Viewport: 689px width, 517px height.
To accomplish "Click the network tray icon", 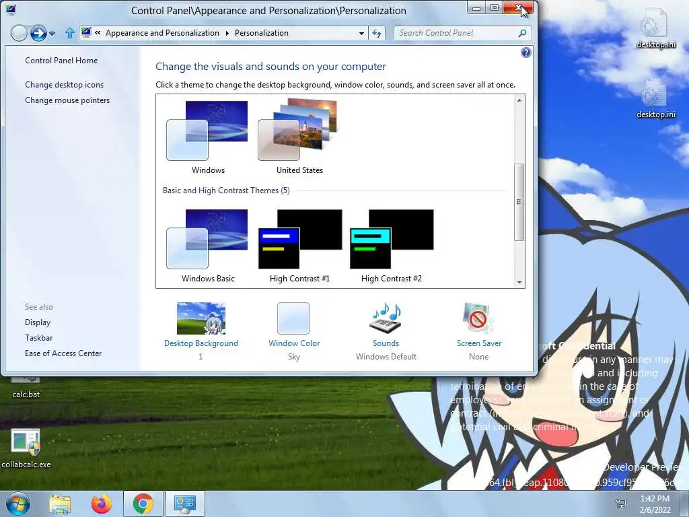I will click(621, 504).
